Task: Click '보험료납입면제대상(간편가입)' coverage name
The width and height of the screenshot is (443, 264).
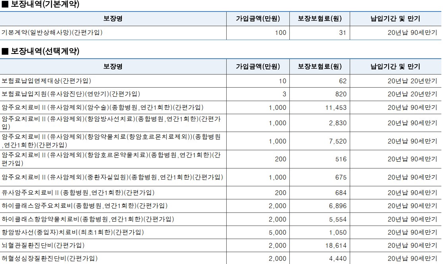Action: (46, 81)
